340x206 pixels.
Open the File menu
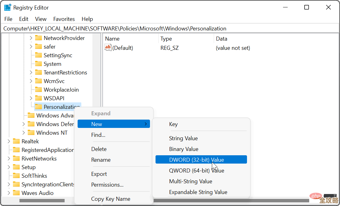pos(8,19)
